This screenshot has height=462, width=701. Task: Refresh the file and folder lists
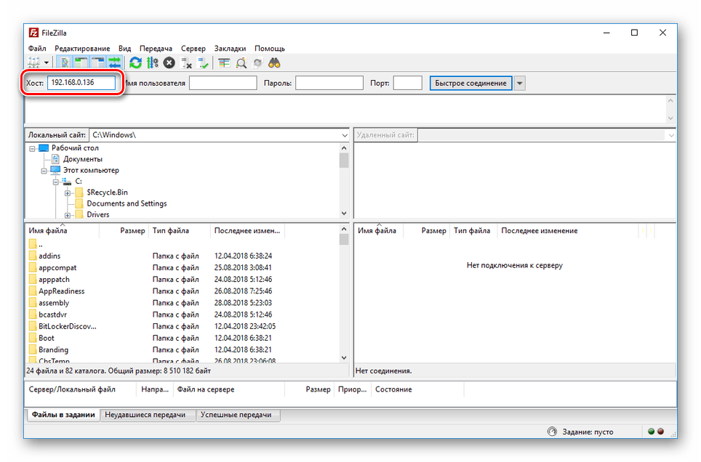point(135,63)
